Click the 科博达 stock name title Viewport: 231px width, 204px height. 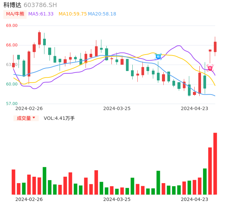pyautogui.click(x=12, y=5)
